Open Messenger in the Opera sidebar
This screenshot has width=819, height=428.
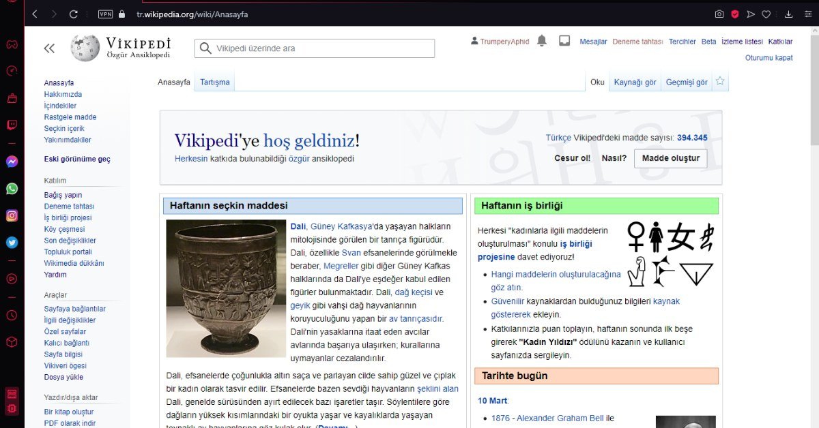(x=12, y=162)
